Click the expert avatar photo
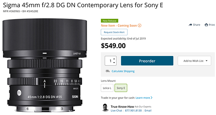 105,108
